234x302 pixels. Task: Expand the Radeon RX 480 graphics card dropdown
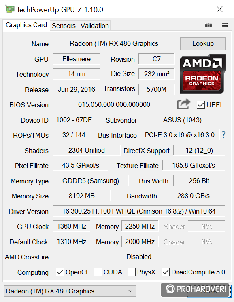point(70,291)
